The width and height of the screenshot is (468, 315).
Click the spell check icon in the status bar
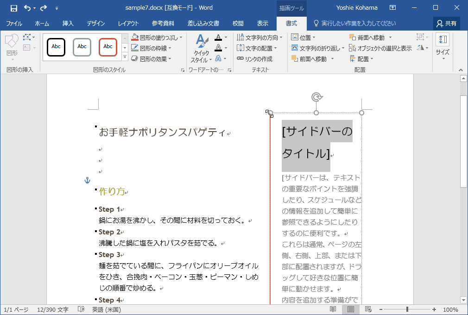(81, 309)
